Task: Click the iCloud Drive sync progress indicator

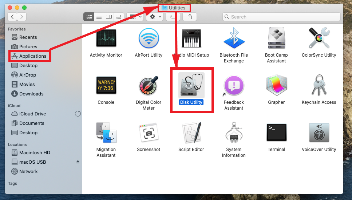Action: click(78, 114)
